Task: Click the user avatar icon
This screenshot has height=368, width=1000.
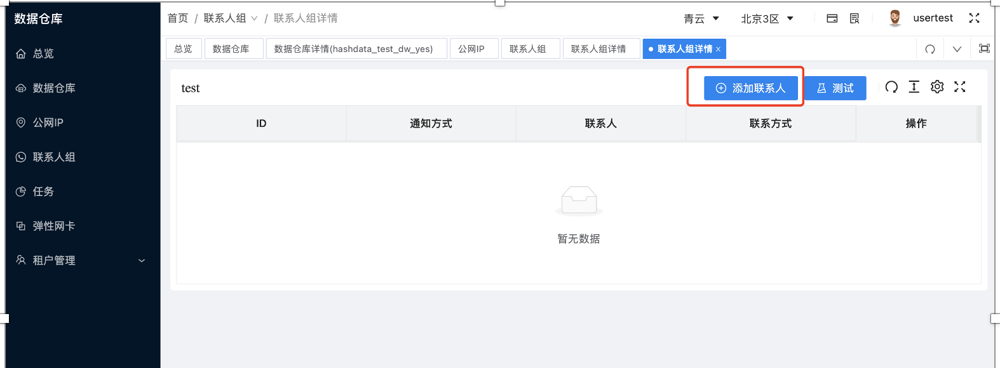Action: pyautogui.click(x=895, y=18)
